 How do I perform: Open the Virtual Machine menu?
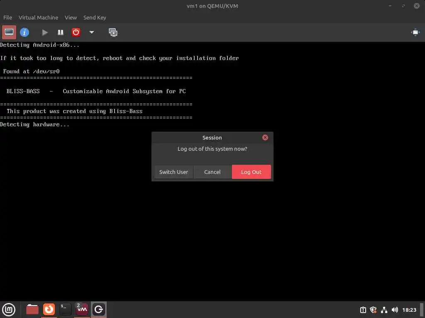(38, 17)
